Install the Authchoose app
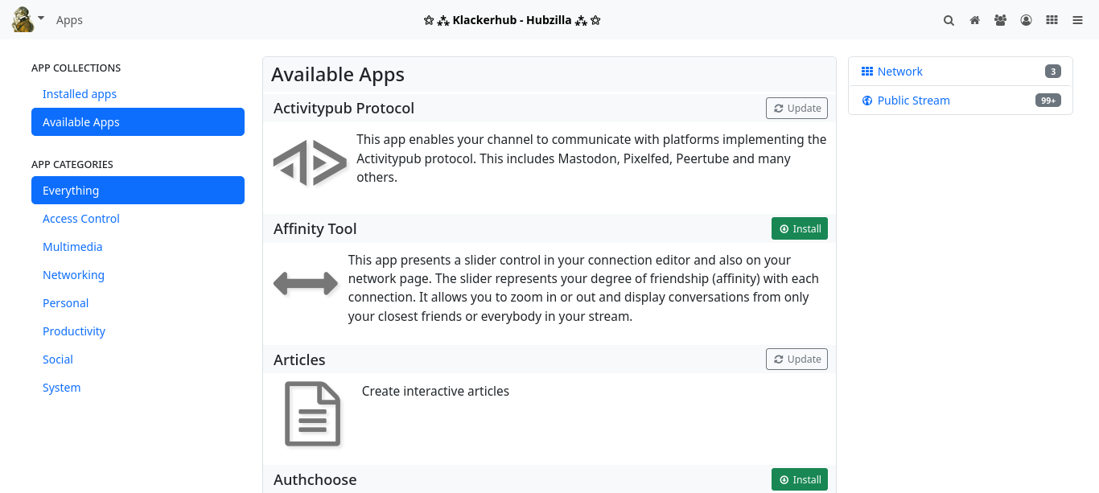 point(799,480)
